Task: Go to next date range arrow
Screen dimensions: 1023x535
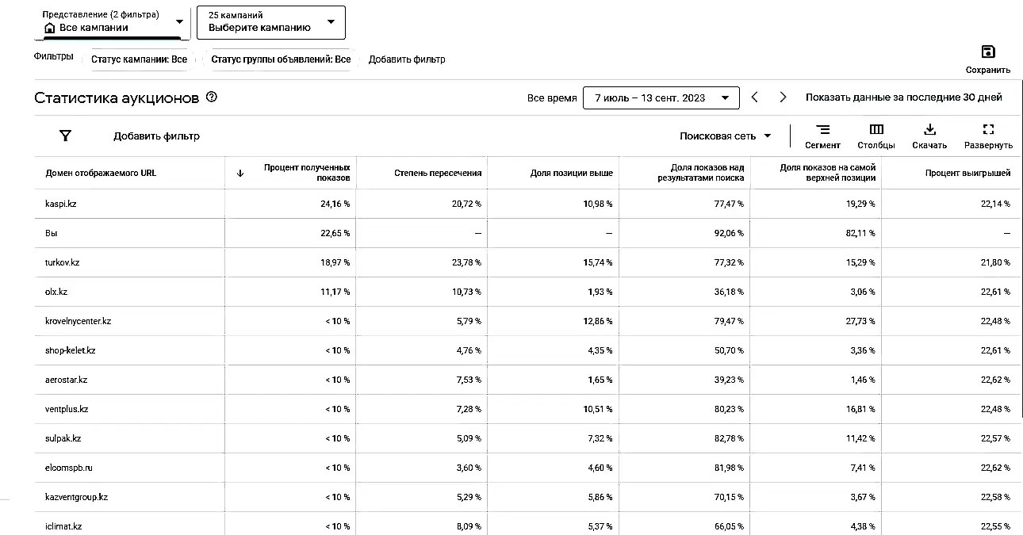Action: pos(783,97)
